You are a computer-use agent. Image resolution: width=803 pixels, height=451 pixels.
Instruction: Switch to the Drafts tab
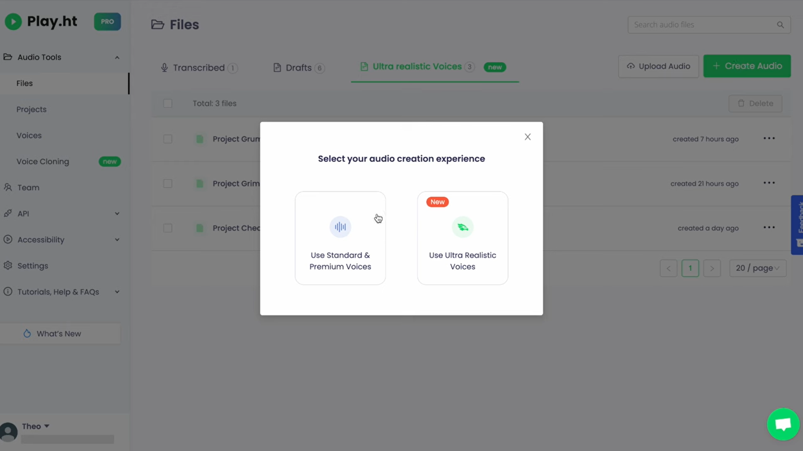pos(298,67)
